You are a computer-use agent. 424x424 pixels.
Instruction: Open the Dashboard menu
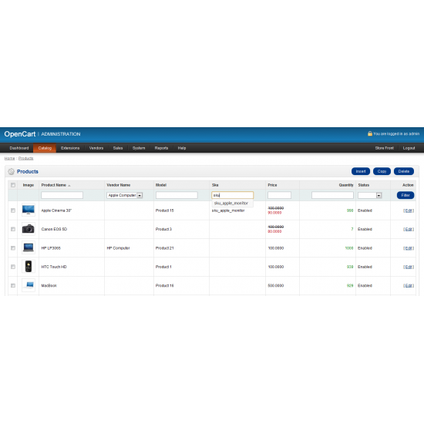pos(19,148)
